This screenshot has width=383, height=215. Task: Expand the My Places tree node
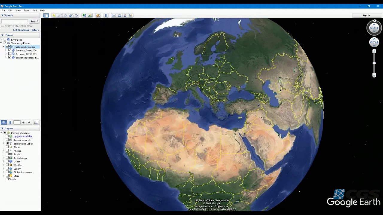[1, 39]
